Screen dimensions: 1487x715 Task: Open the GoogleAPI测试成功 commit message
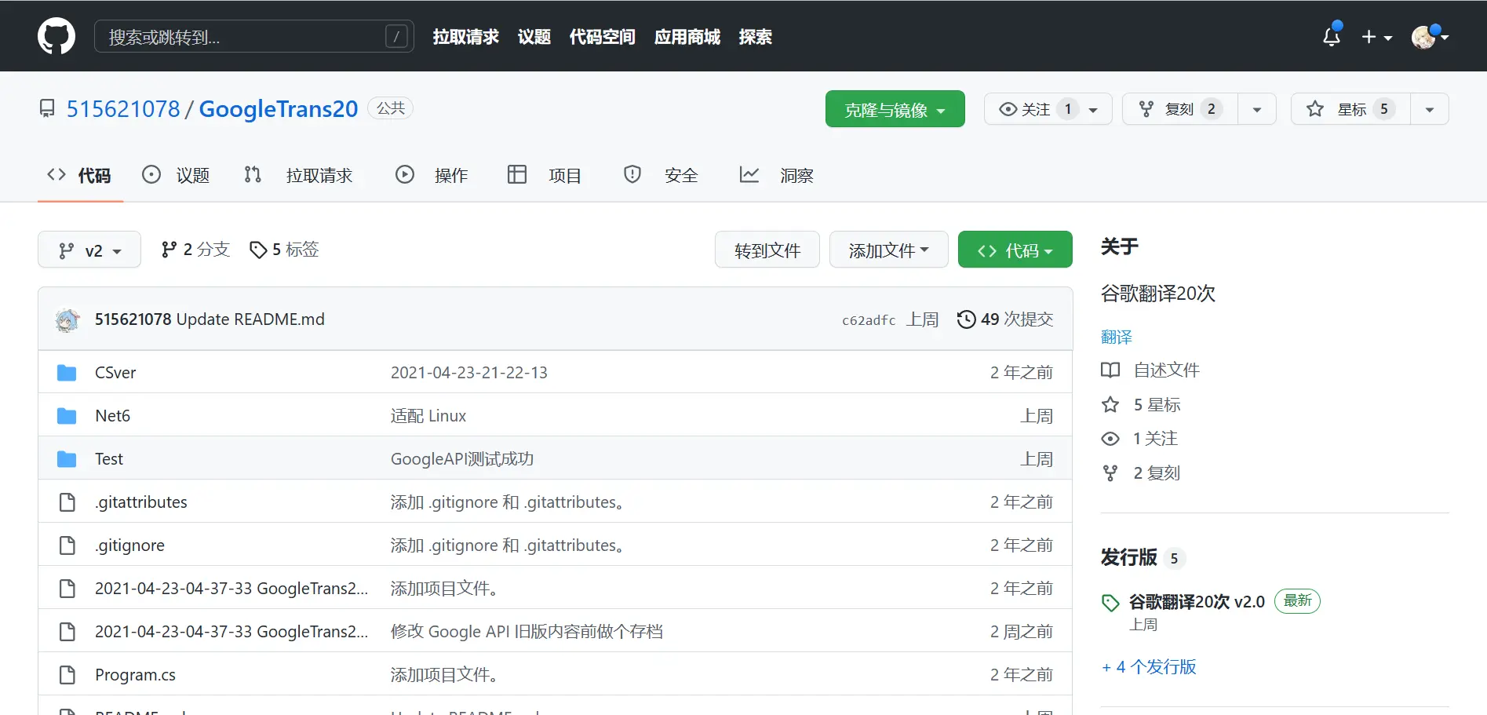click(462, 459)
